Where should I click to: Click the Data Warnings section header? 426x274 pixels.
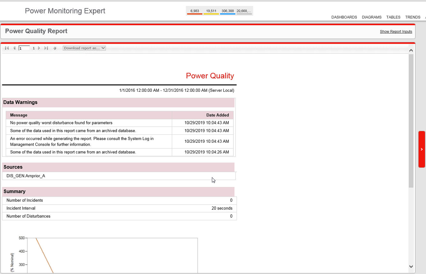click(x=118, y=103)
